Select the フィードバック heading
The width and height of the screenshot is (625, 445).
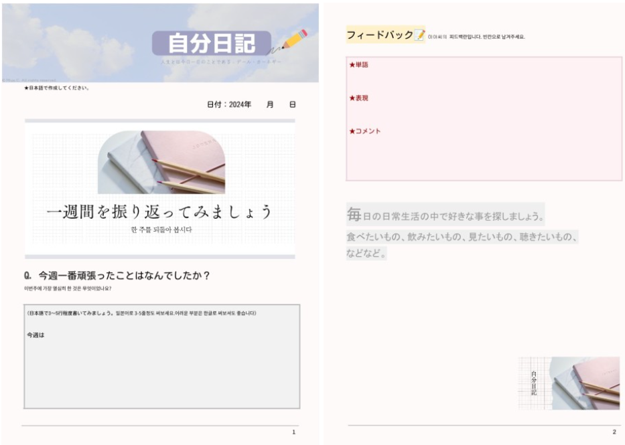pos(379,35)
